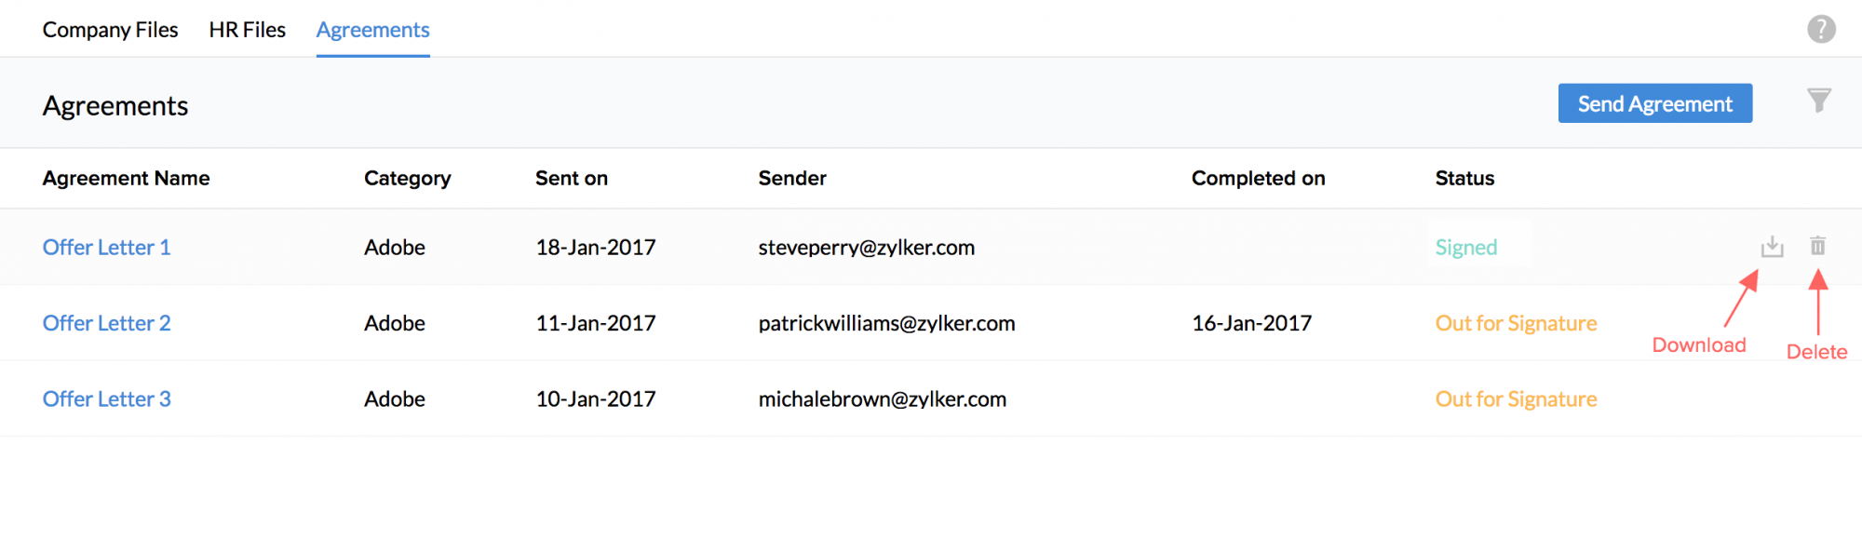Click Offer Letter 3's Out for Signature status
The image size is (1862, 540).
point(1516,399)
